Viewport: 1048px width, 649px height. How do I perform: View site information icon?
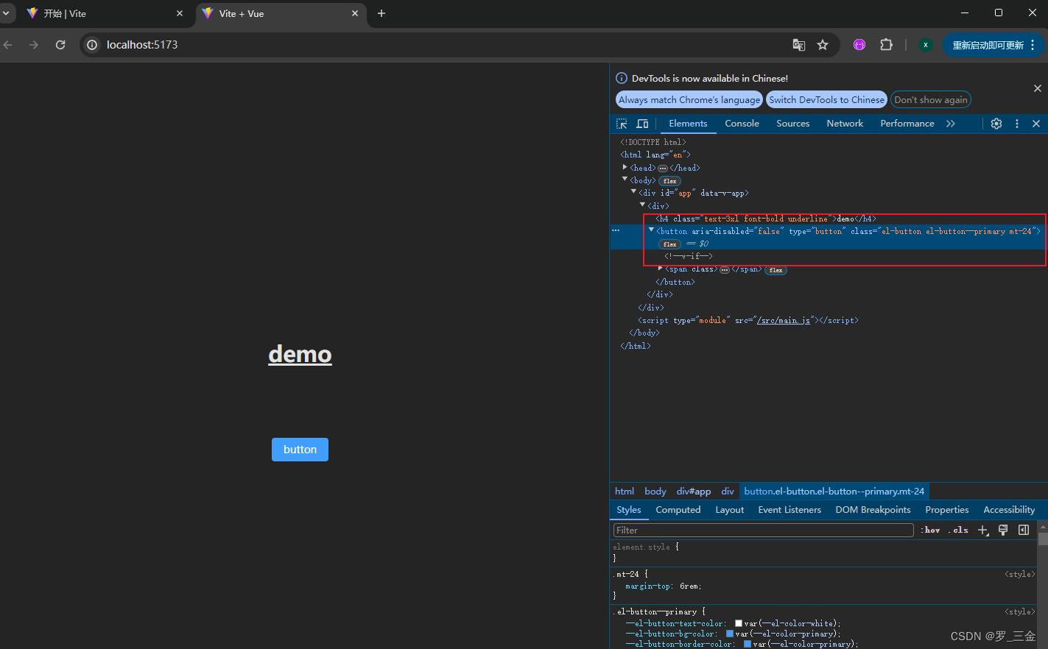[x=92, y=45]
